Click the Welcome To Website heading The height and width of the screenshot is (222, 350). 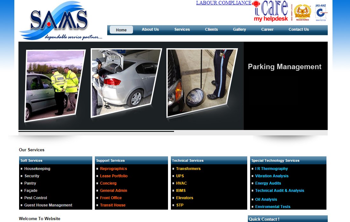(39, 219)
